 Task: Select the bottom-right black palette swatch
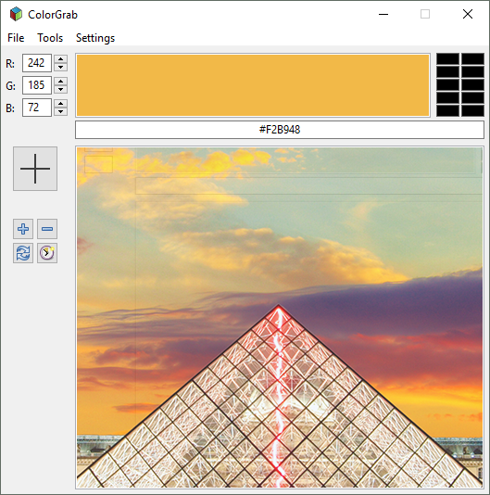[472, 111]
